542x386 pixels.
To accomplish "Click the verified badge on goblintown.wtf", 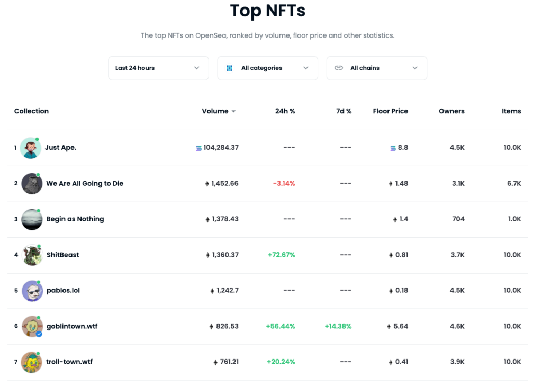I will pos(39,334).
